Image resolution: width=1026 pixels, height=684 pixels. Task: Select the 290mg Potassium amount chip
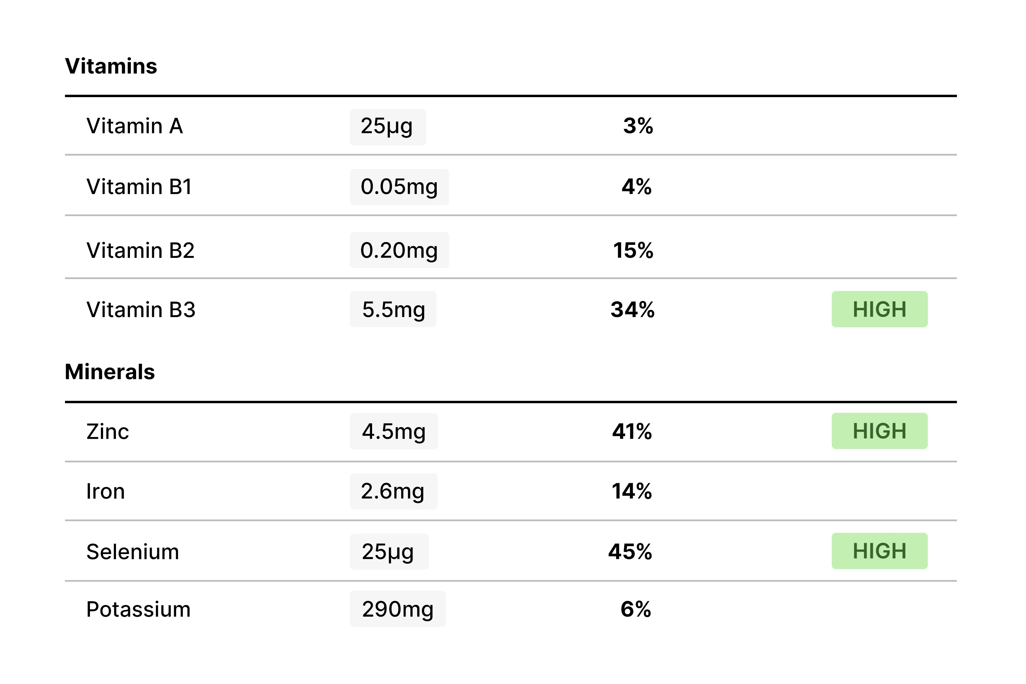click(397, 609)
